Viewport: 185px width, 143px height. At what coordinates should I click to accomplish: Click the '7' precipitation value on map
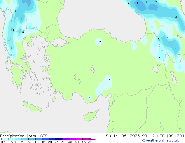pyautogui.click(x=137, y=3)
